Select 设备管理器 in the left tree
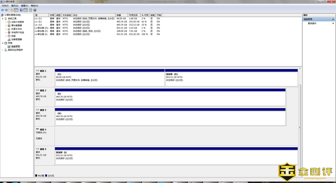 point(16,39)
